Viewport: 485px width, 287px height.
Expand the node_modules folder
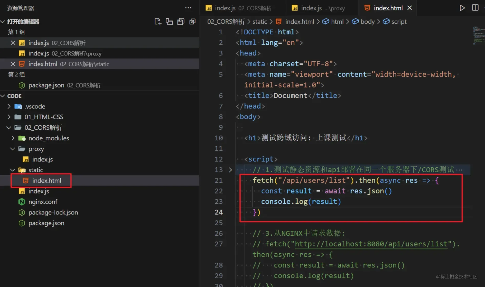point(13,138)
